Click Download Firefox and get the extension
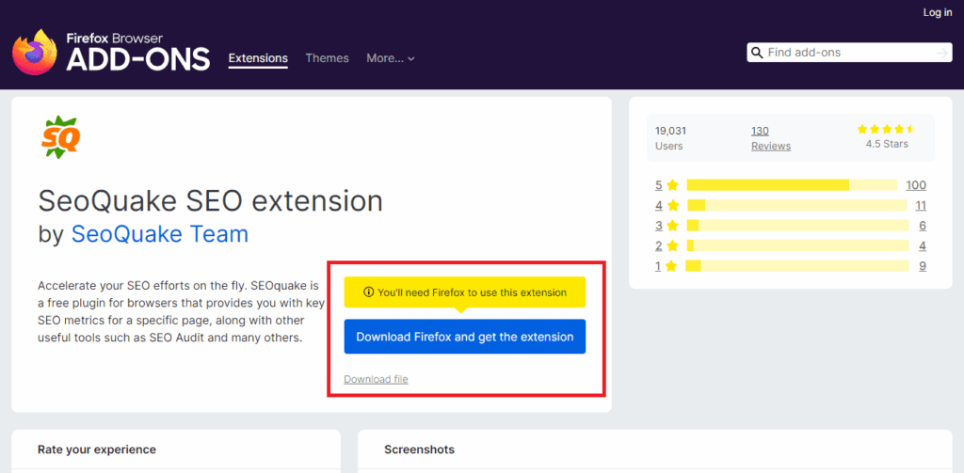The width and height of the screenshot is (964, 473). point(465,337)
